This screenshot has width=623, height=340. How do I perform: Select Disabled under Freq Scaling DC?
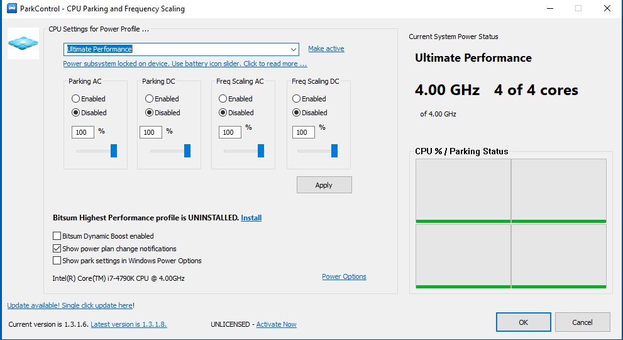296,113
